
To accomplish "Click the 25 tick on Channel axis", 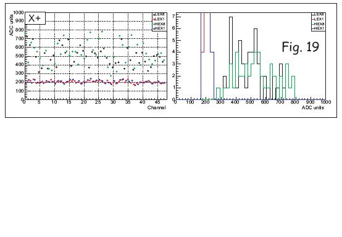I will point(98,102).
